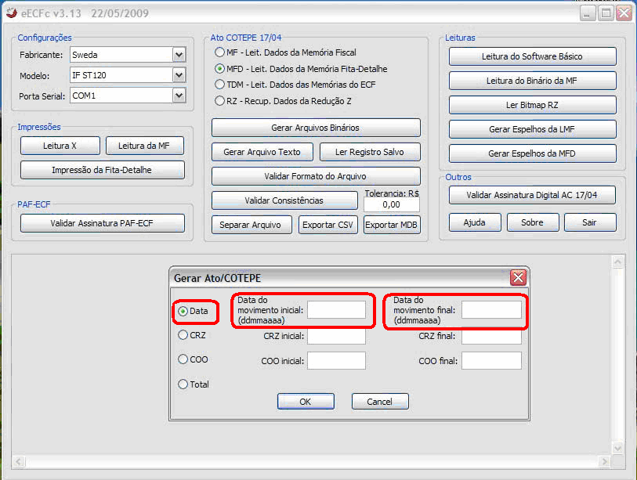Click the Validar Assinatura PAF-ECF button
This screenshot has height=480, width=637.
coord(102,223)
